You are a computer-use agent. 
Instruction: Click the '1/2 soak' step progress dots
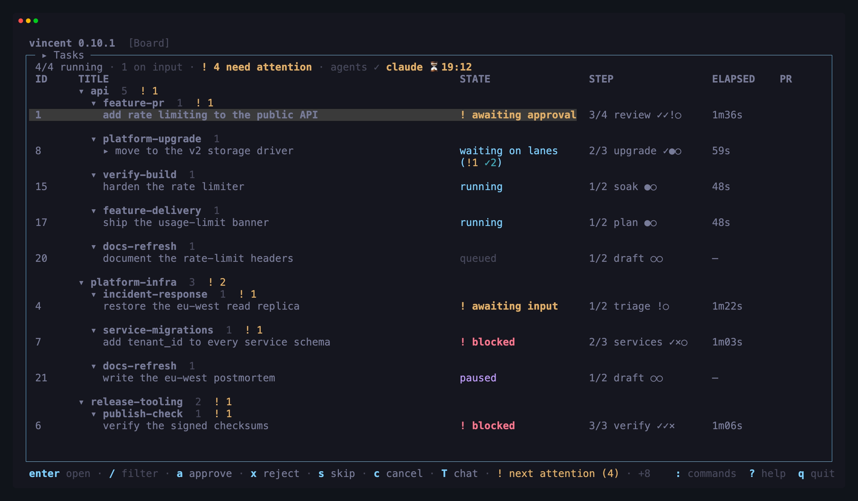650,187
